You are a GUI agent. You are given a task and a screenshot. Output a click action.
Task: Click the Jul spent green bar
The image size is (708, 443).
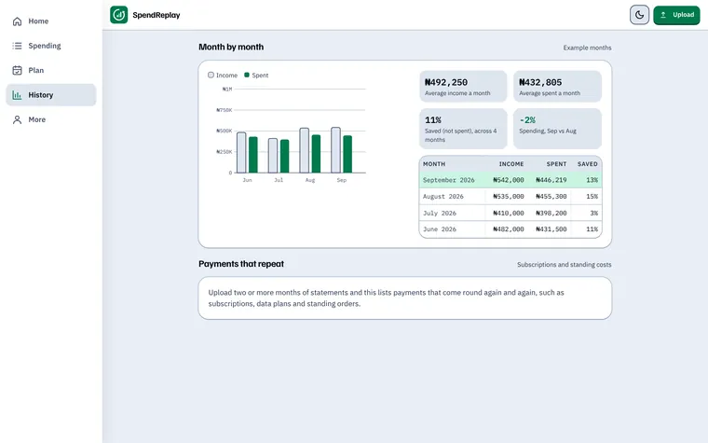284,156
